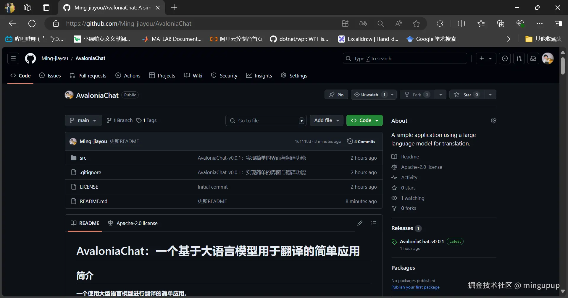
Task: Open the Actions tab
Action: 128,76
